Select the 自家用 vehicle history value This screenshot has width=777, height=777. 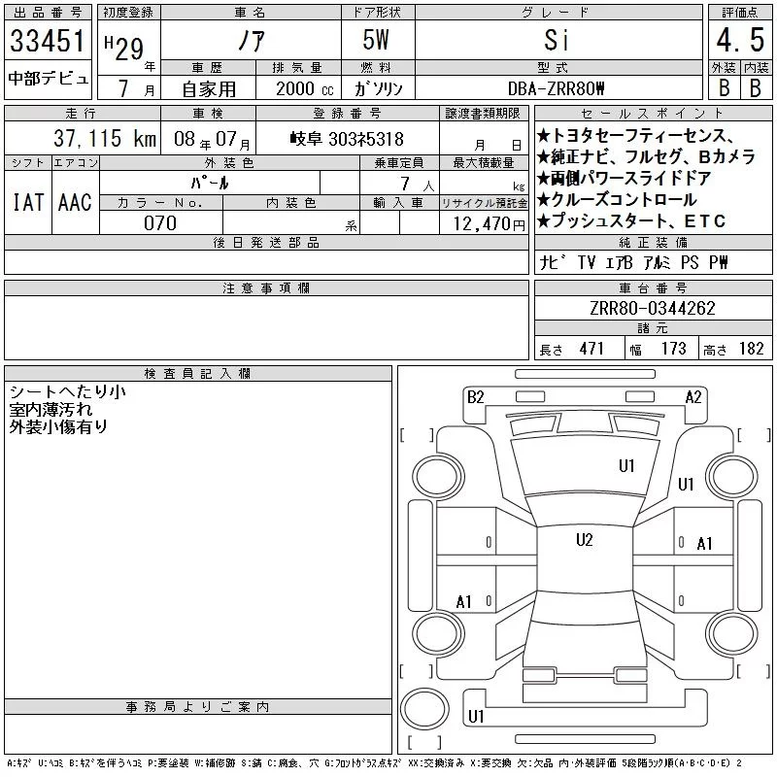pos(209,89)
